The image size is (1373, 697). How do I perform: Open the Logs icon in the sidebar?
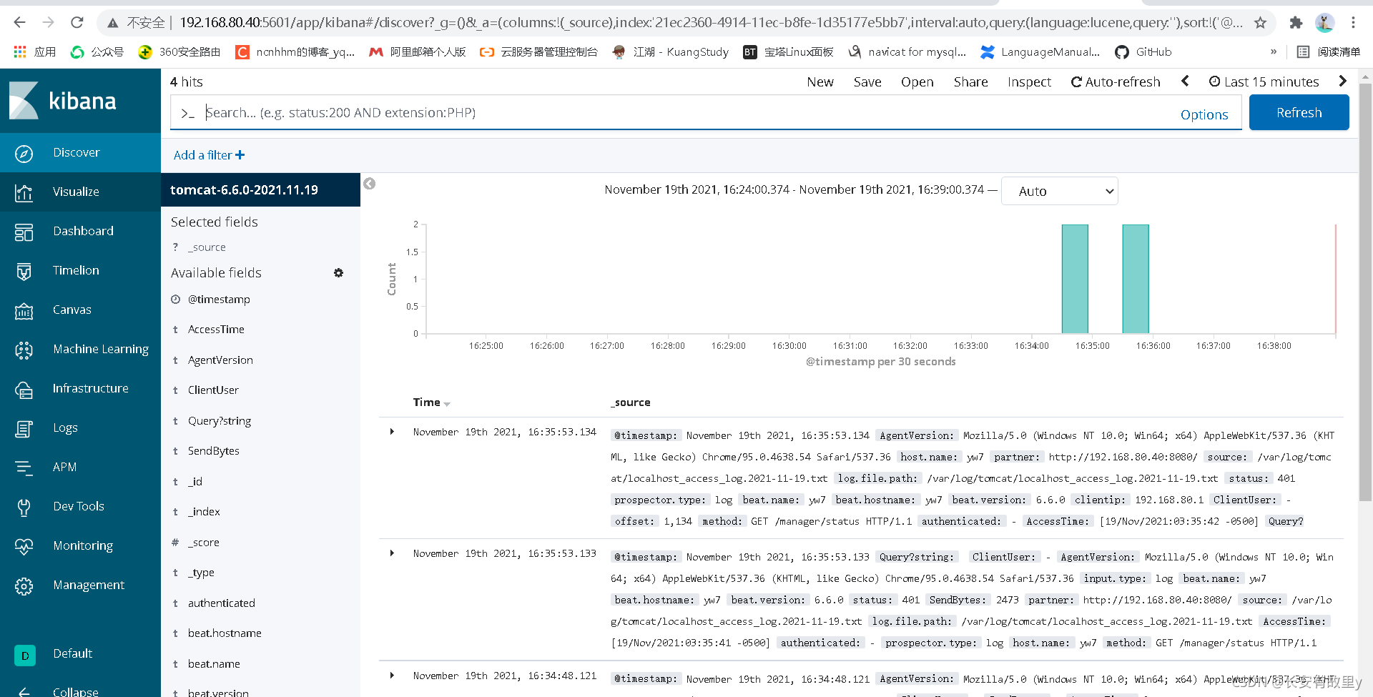pyautogui.click(x=24, y=428)
